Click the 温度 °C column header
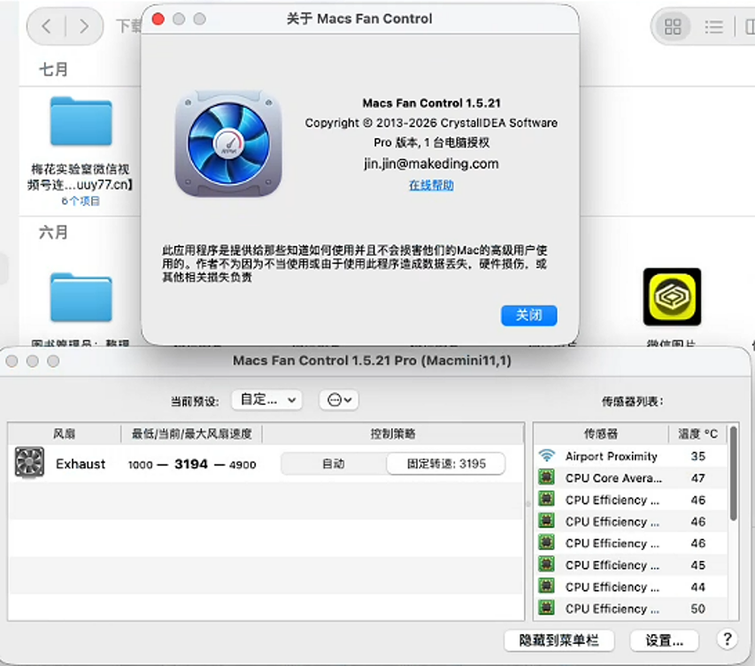Screen dimensions: 755x666 tap(697, 434)
